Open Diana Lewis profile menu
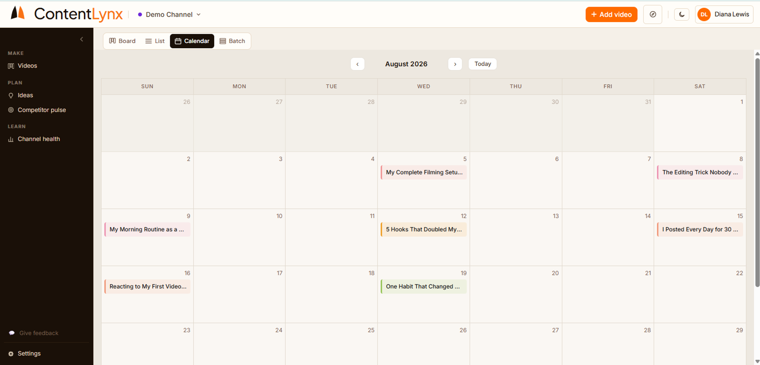This screenshot has height=365, width=760. (x=724, y=15)
